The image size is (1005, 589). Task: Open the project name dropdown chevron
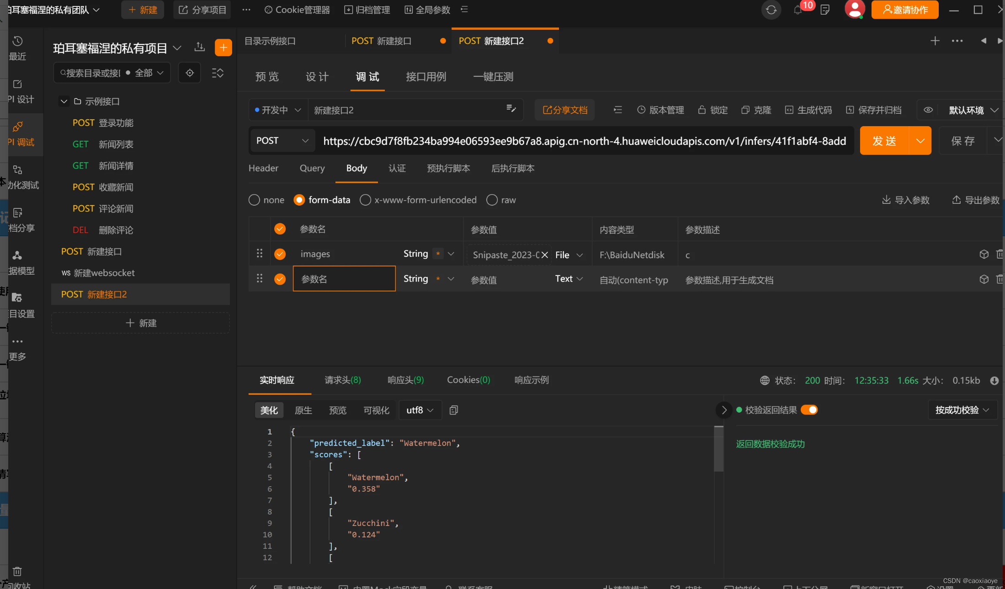[177, 48]
